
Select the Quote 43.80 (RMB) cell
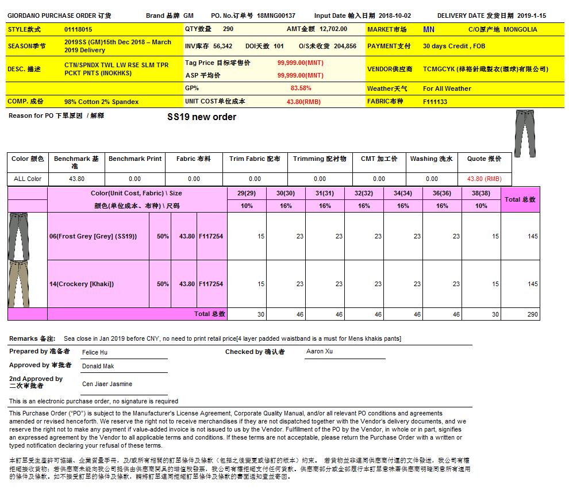point(484,179)
